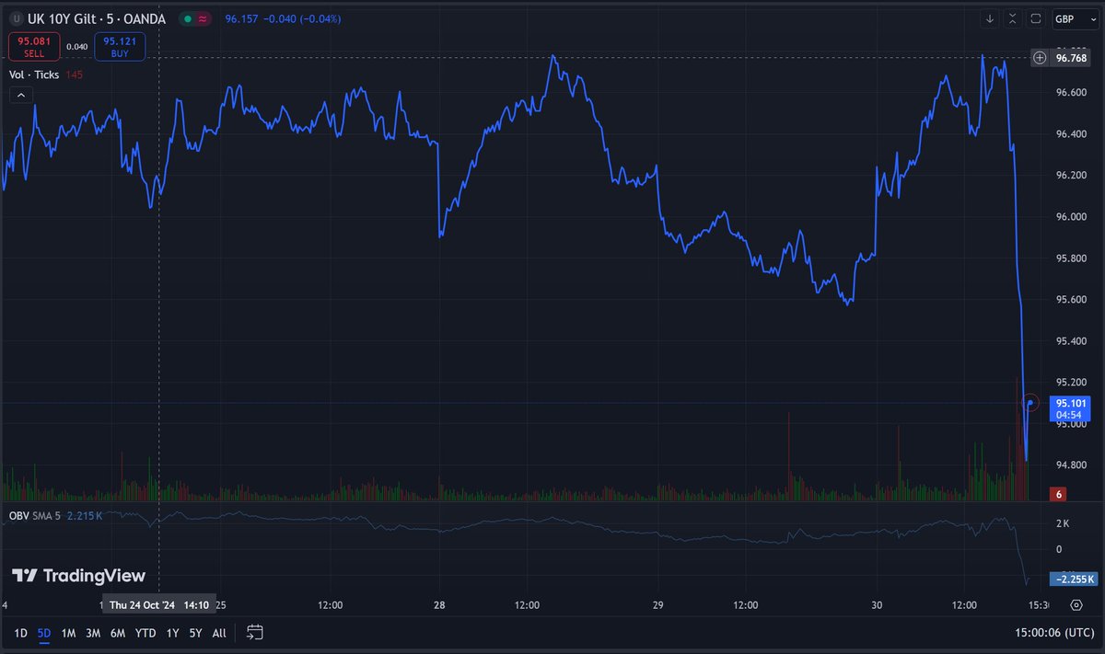
Task: Click the 0.040 spread value
Action: pos(76,46)
